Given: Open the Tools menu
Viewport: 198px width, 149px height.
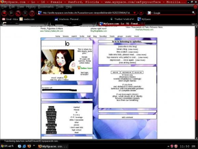Looking at the screenshot, I should pyautogui.click(x=60, y=7).
